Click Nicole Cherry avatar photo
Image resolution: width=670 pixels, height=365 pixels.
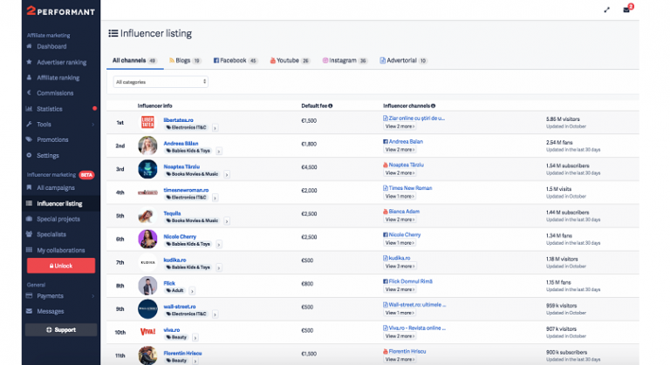tap(147, 239)
